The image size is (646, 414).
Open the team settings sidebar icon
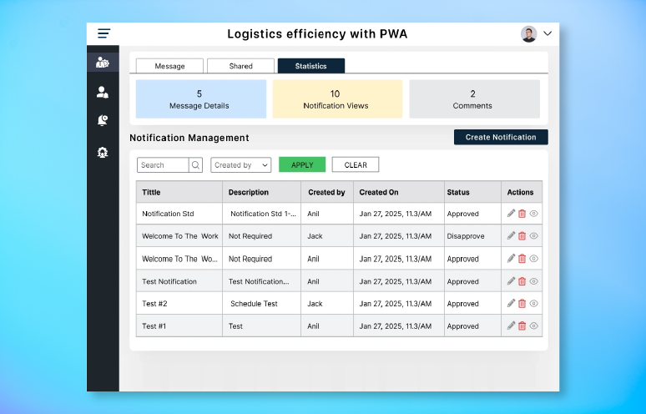coord(103,63)
